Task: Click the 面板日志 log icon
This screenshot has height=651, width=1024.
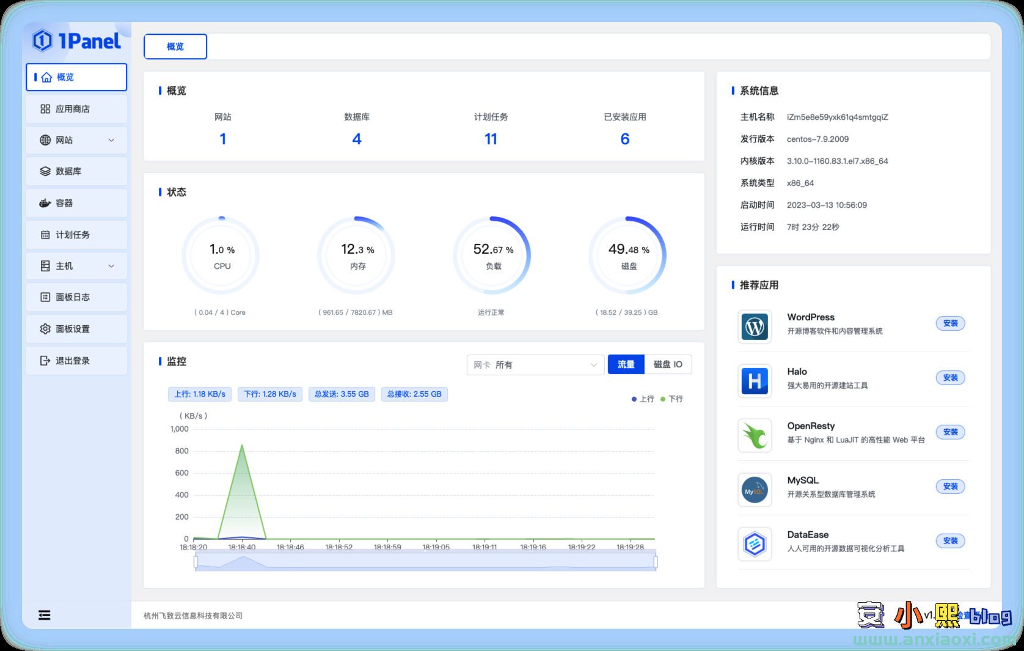Action: tap(45, 297)
